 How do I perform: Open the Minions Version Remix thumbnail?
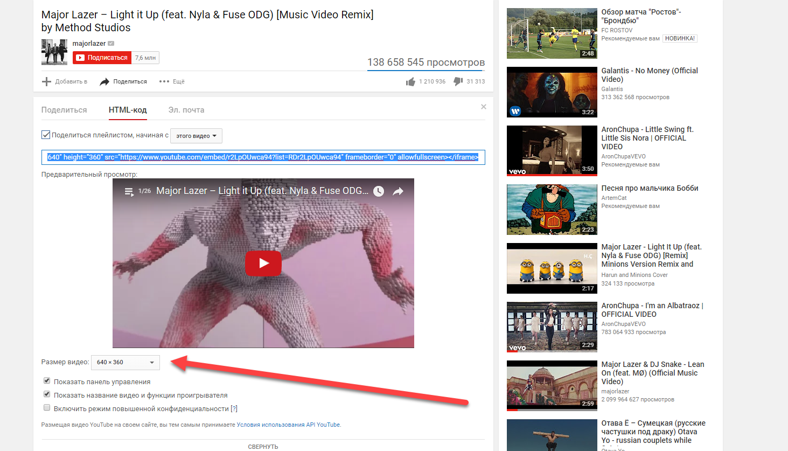click(552, 268)
